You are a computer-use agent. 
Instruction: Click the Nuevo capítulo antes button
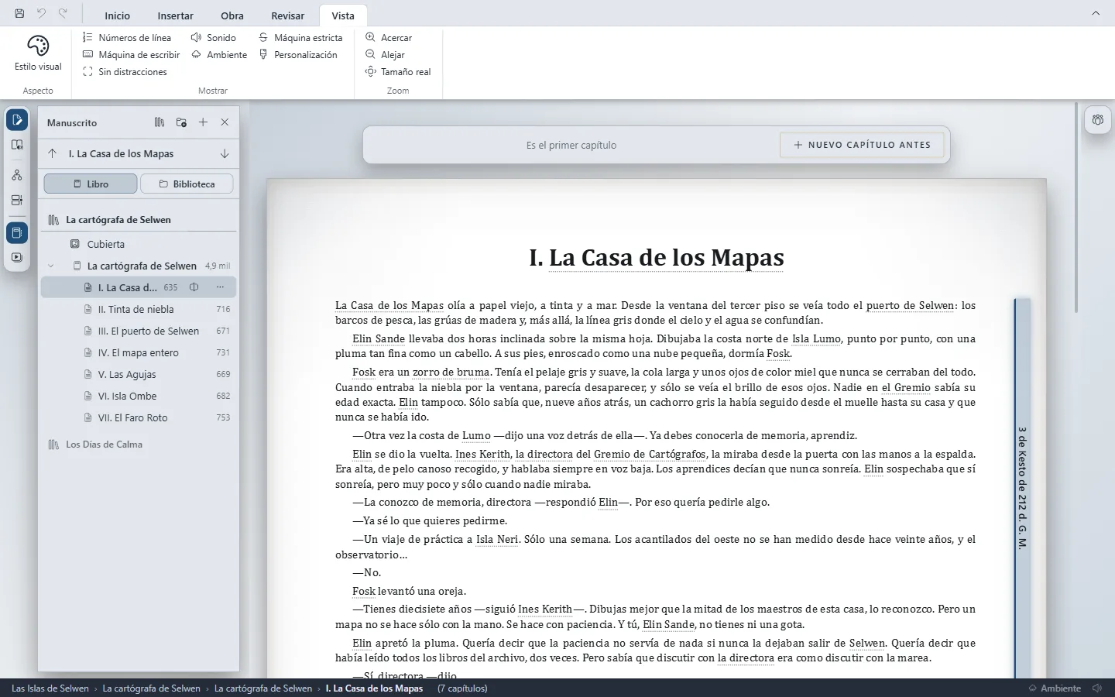pyautogui.click(x=862, y=145)
